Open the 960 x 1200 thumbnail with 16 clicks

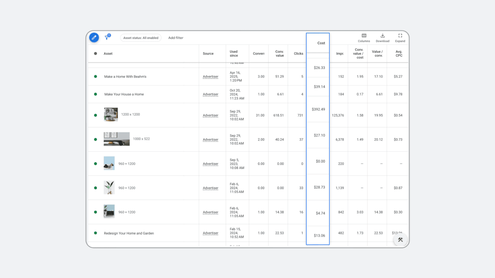point(109,212)
